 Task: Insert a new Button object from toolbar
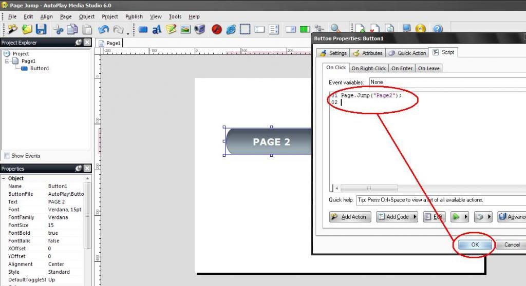point(143,29)
